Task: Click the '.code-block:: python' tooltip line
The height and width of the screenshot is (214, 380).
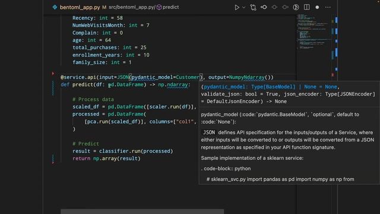Action: [x=226, y=169]
